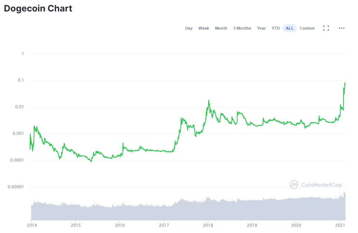
Task: Click the Dogecoin Chart heading
Action: point(38,9)
